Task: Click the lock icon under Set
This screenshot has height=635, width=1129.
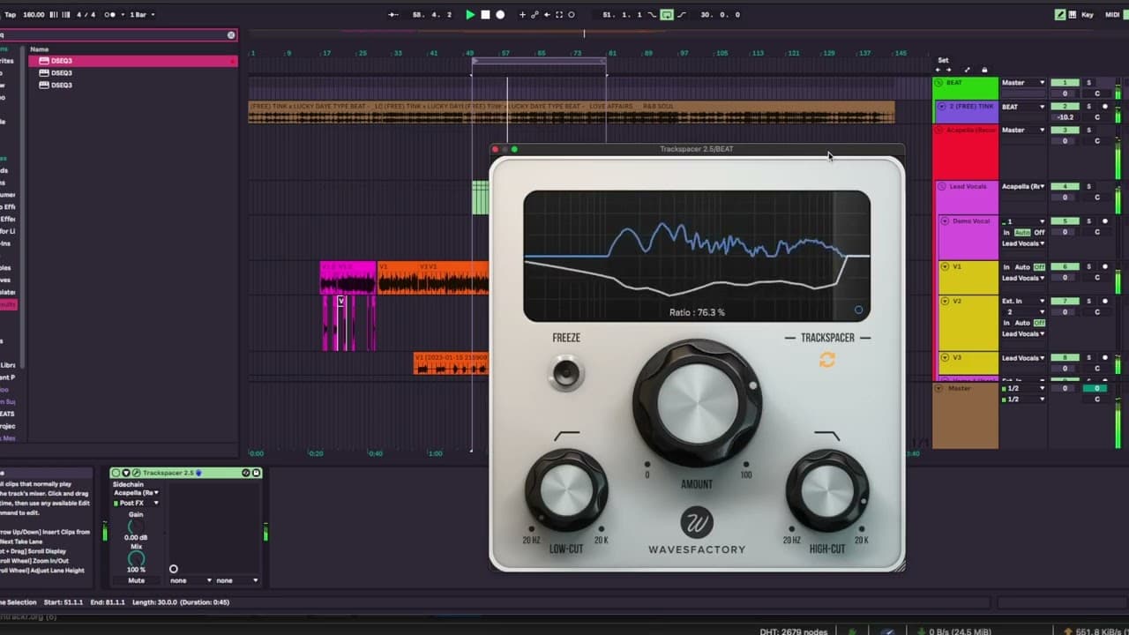Action: point(984,70)
